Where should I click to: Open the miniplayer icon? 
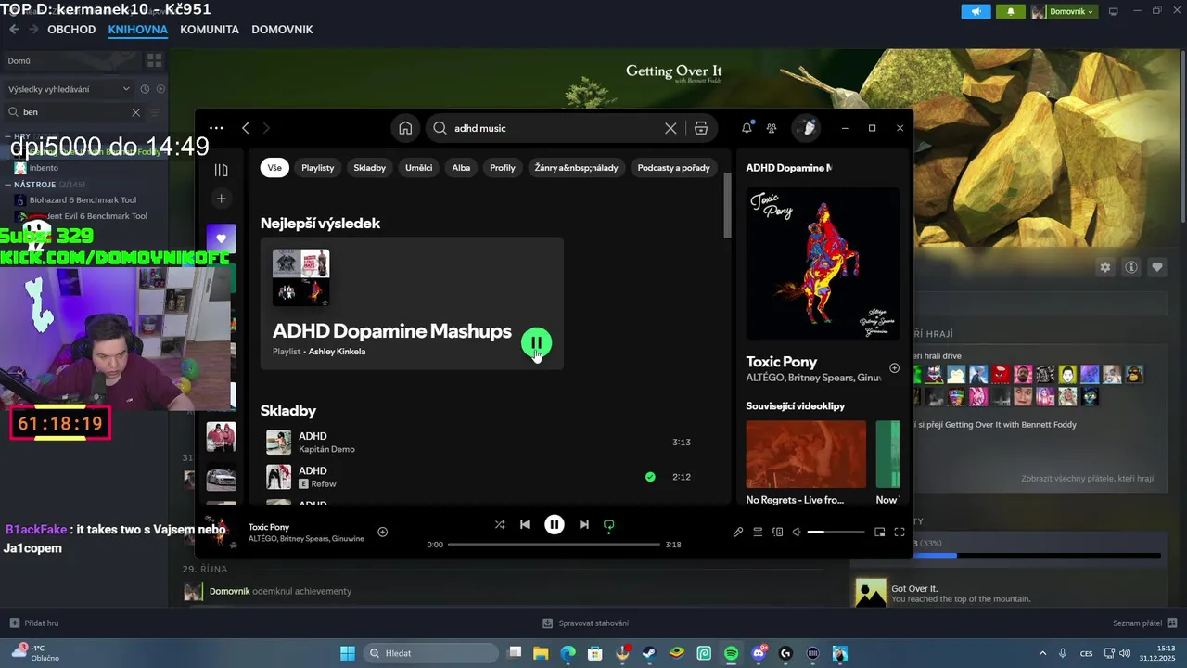click(x=880, y=532)
